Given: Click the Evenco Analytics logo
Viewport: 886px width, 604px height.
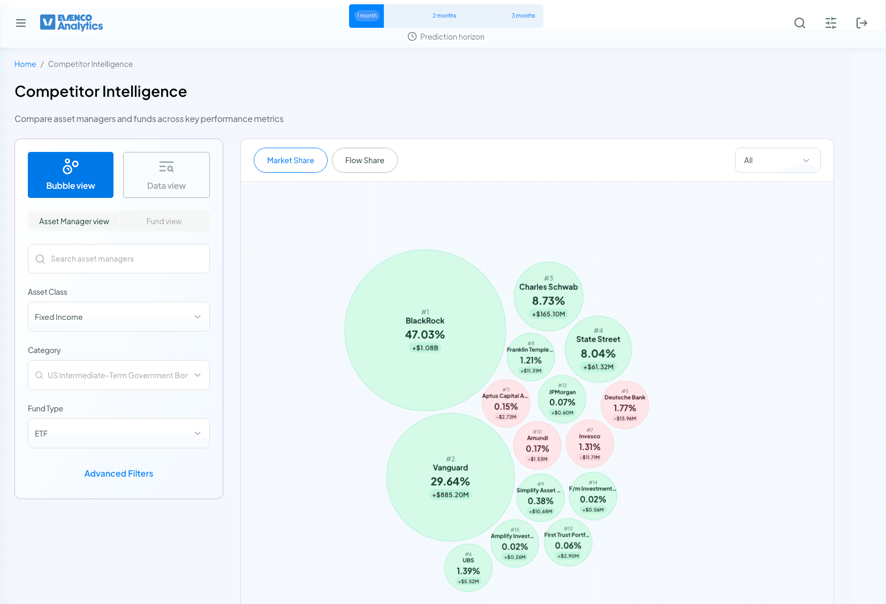Looking at the screenshot, I should pyautogui.click(x=72, y=22).
